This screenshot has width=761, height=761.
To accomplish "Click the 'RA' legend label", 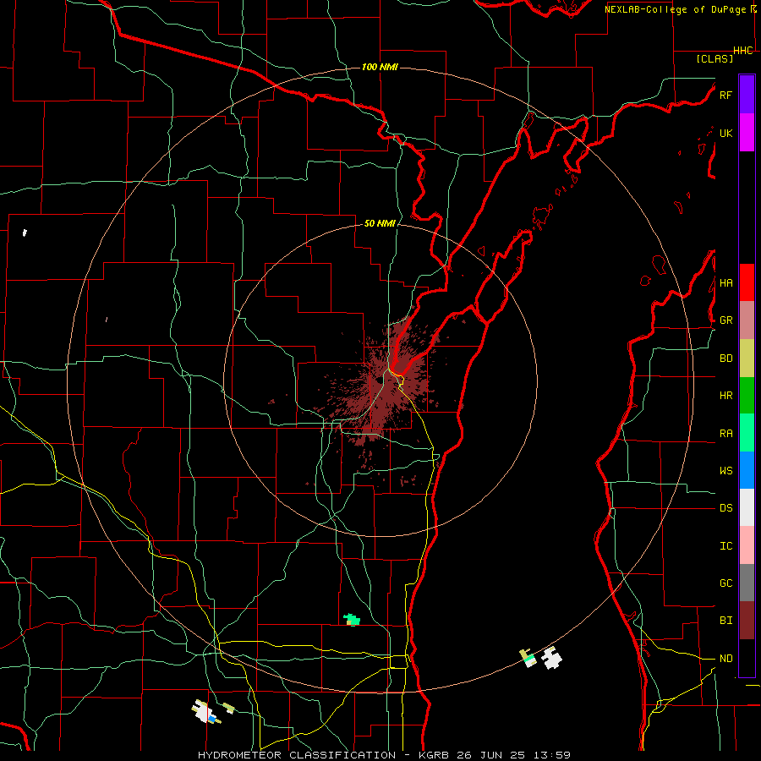I will (x=725, y=434).
